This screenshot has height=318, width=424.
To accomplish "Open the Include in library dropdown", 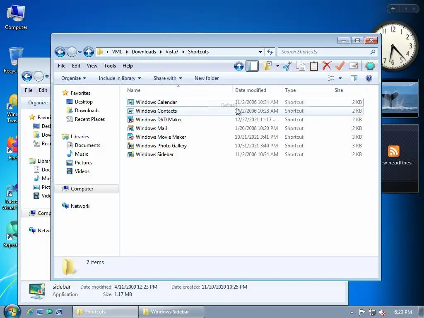I will tap(120, 78).
